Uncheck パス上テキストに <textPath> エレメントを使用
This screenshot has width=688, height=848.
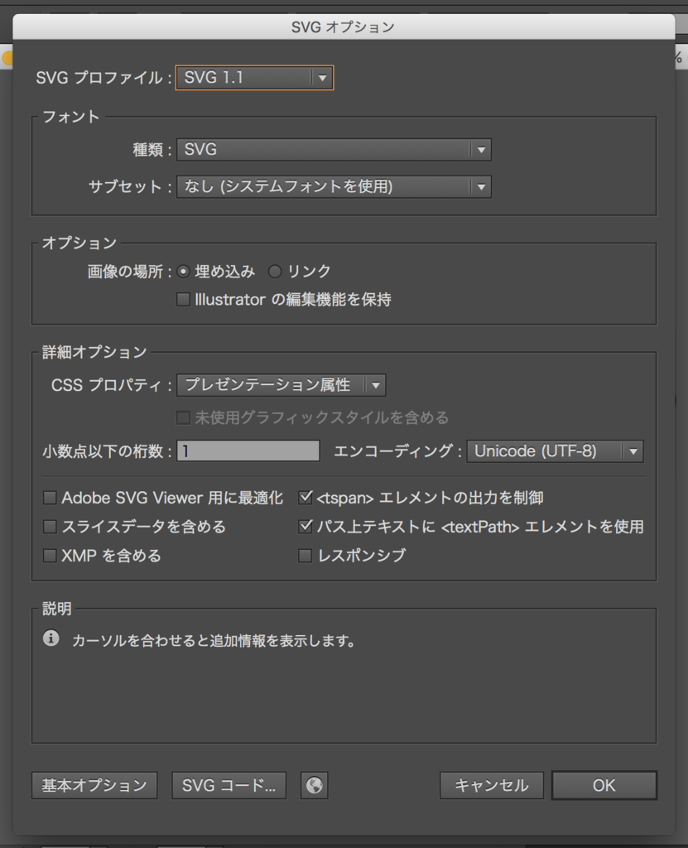(305, 527)
